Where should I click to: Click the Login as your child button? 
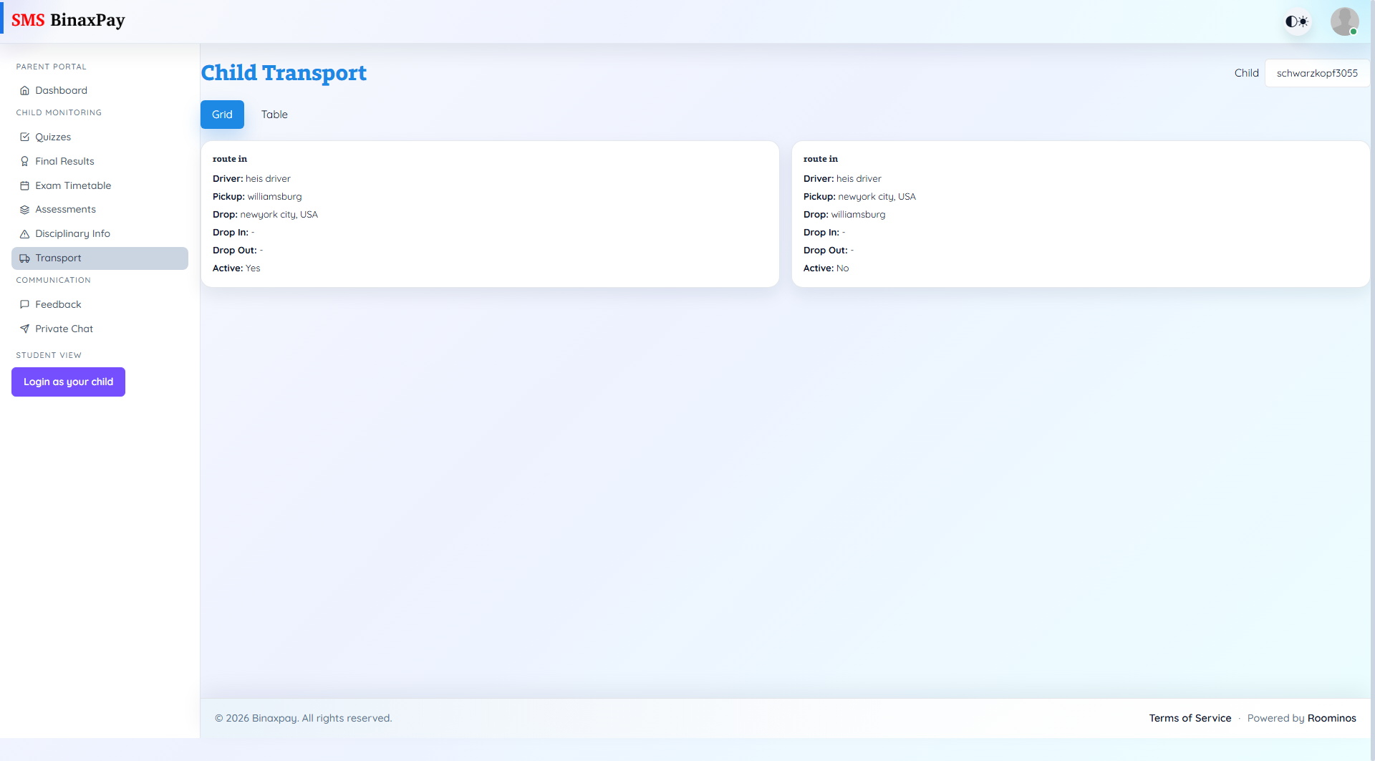point(68,382)
